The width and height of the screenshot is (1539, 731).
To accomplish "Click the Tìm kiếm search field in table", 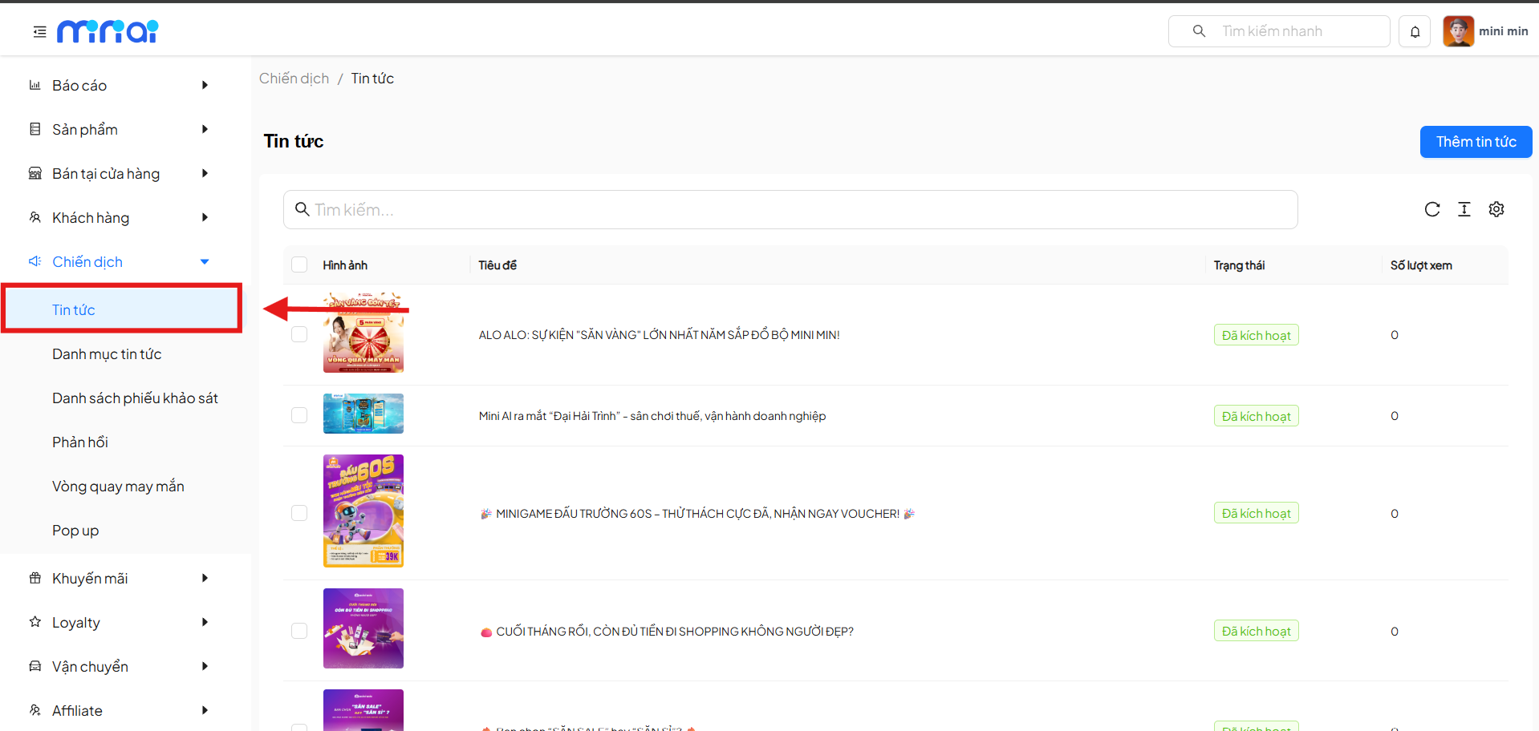I will coord(790,210).
